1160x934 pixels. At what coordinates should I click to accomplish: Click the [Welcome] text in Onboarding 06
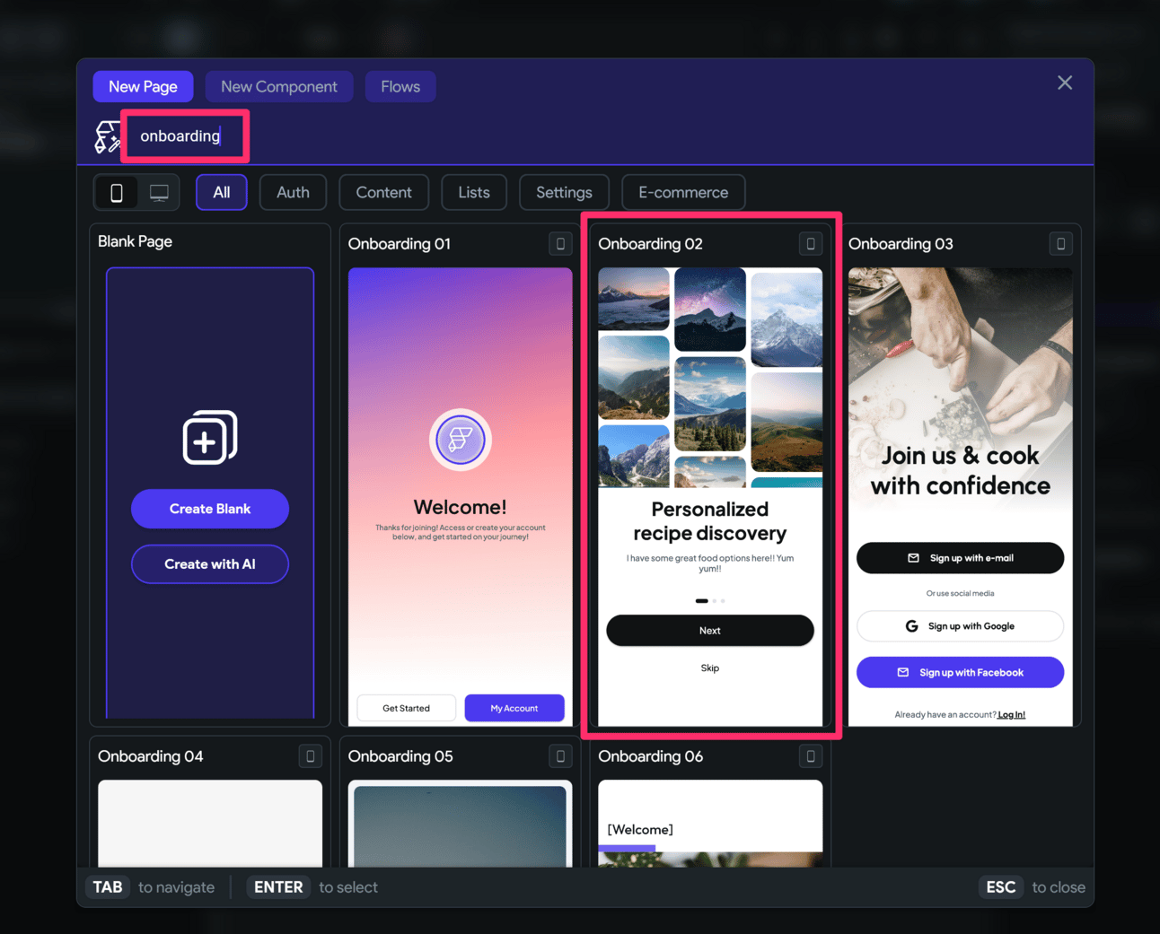click(640, 830)
